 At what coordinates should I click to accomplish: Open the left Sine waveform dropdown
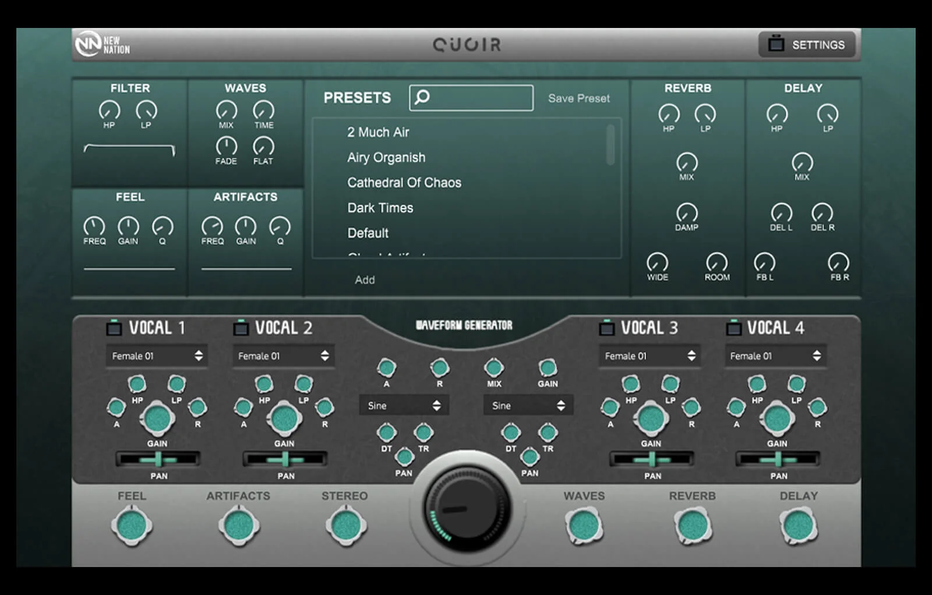pos(404,406)
